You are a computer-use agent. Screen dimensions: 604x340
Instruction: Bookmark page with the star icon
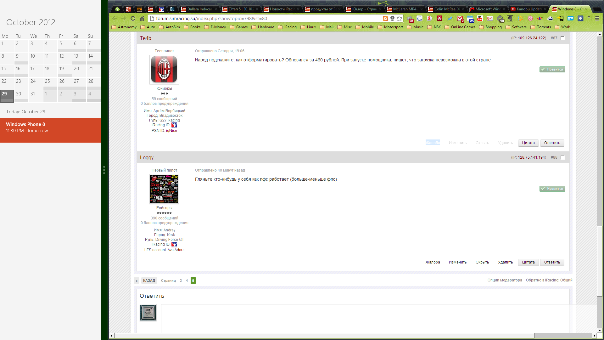[400, 19]
